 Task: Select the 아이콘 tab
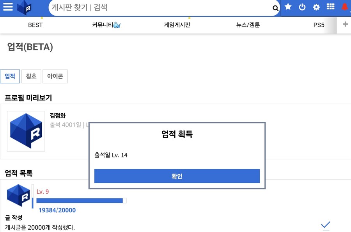55,76
